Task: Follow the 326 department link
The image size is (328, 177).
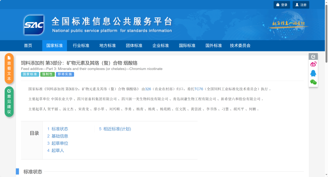Action: tap(148, 89)
